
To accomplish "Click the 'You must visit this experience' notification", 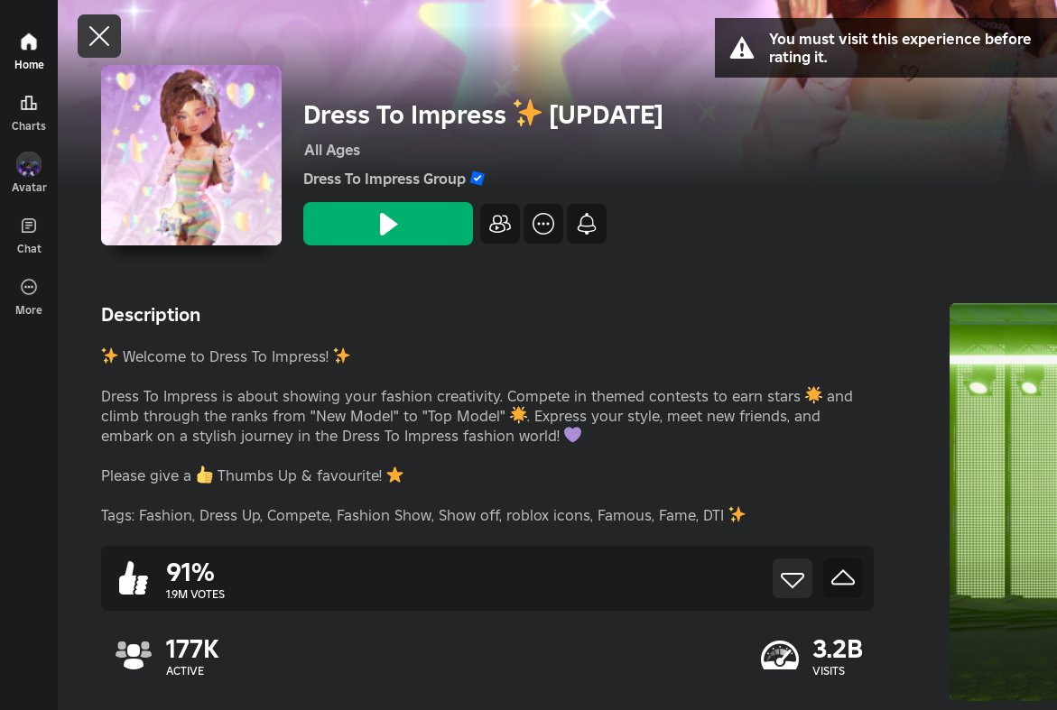I will (885, 48).
